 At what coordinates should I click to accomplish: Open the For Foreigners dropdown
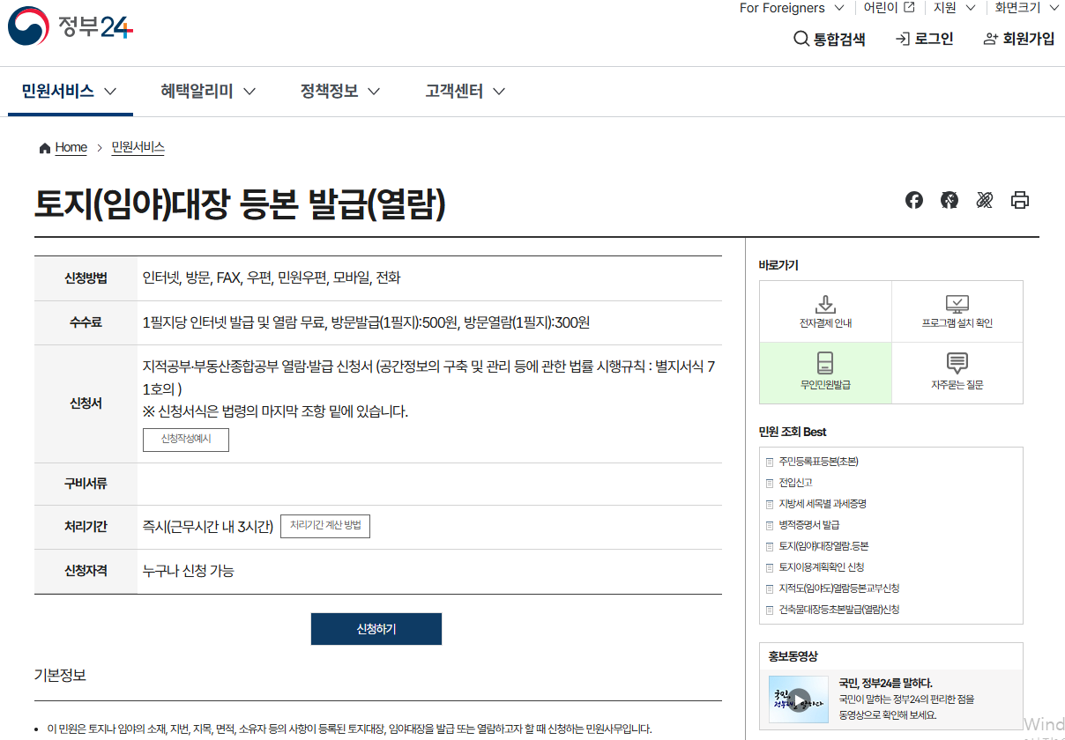790,8
